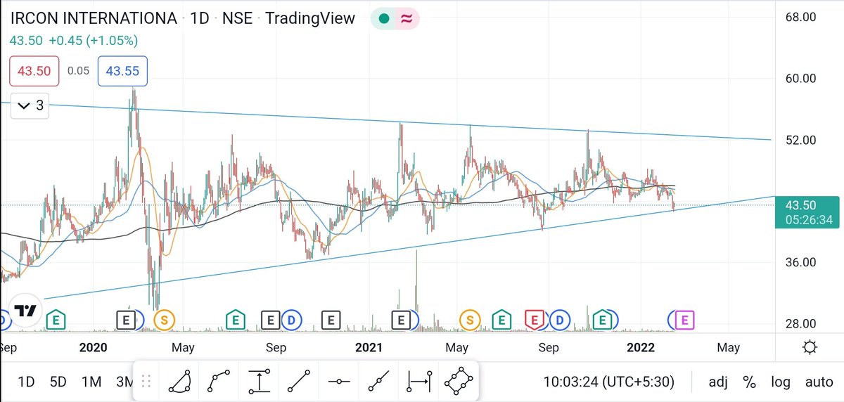
Task: Select the price range measure tool
Action: [x=260, y=382]
